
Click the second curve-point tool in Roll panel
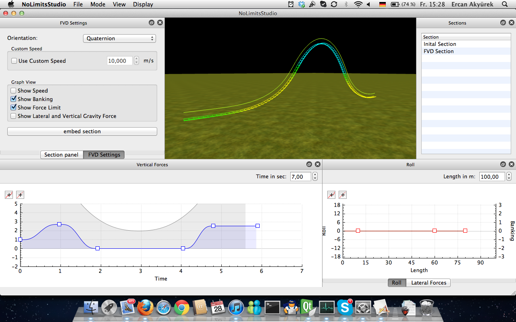click(x=343, y=195)
